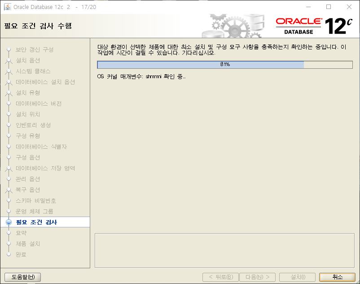Select the 구성 유형 step
The height and width of the screenshot is (284, 360).
28,136
